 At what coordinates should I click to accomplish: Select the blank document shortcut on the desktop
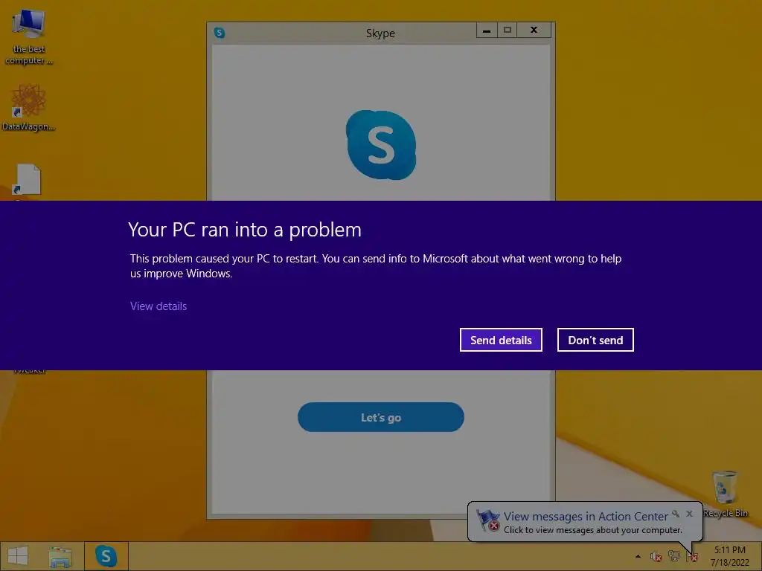(28, 180)
